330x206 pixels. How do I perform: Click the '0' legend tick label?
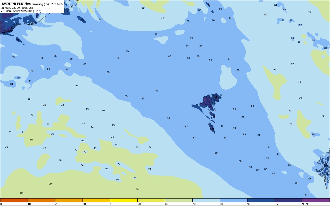tap(1, 204)
